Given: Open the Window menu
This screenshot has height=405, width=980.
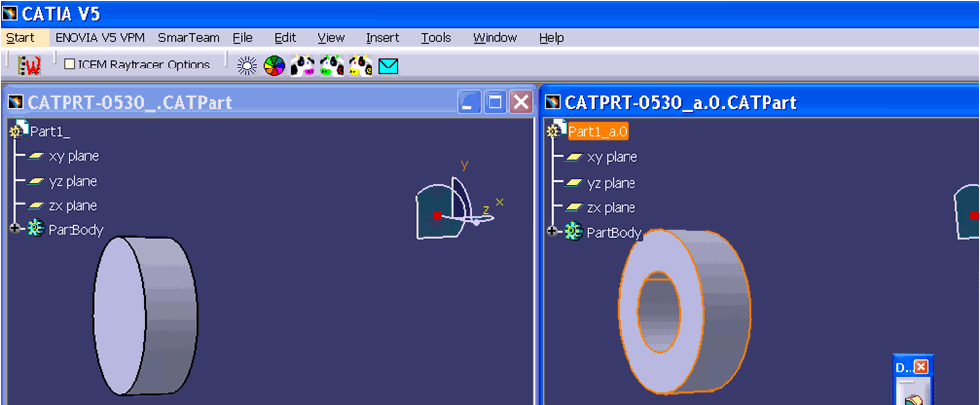Looking at the screenshot, I should (x=495, y=38).
